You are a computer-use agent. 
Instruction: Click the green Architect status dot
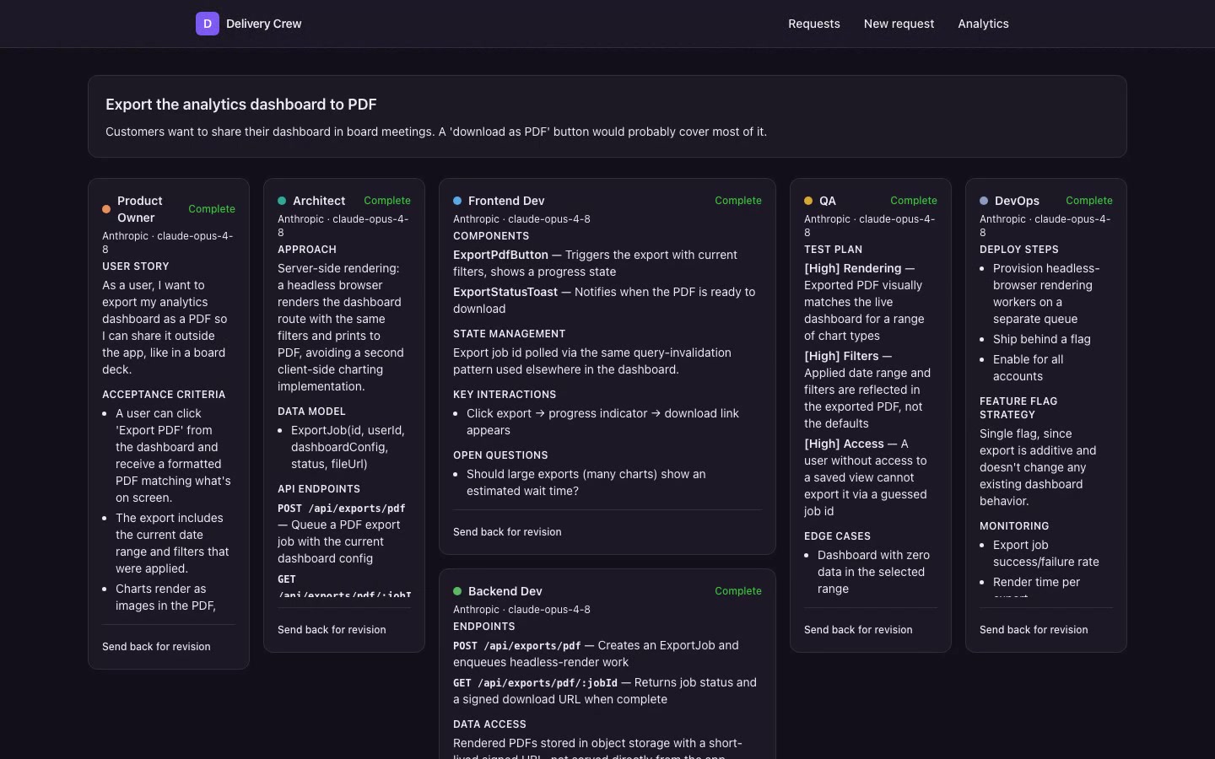coord(282,201)
